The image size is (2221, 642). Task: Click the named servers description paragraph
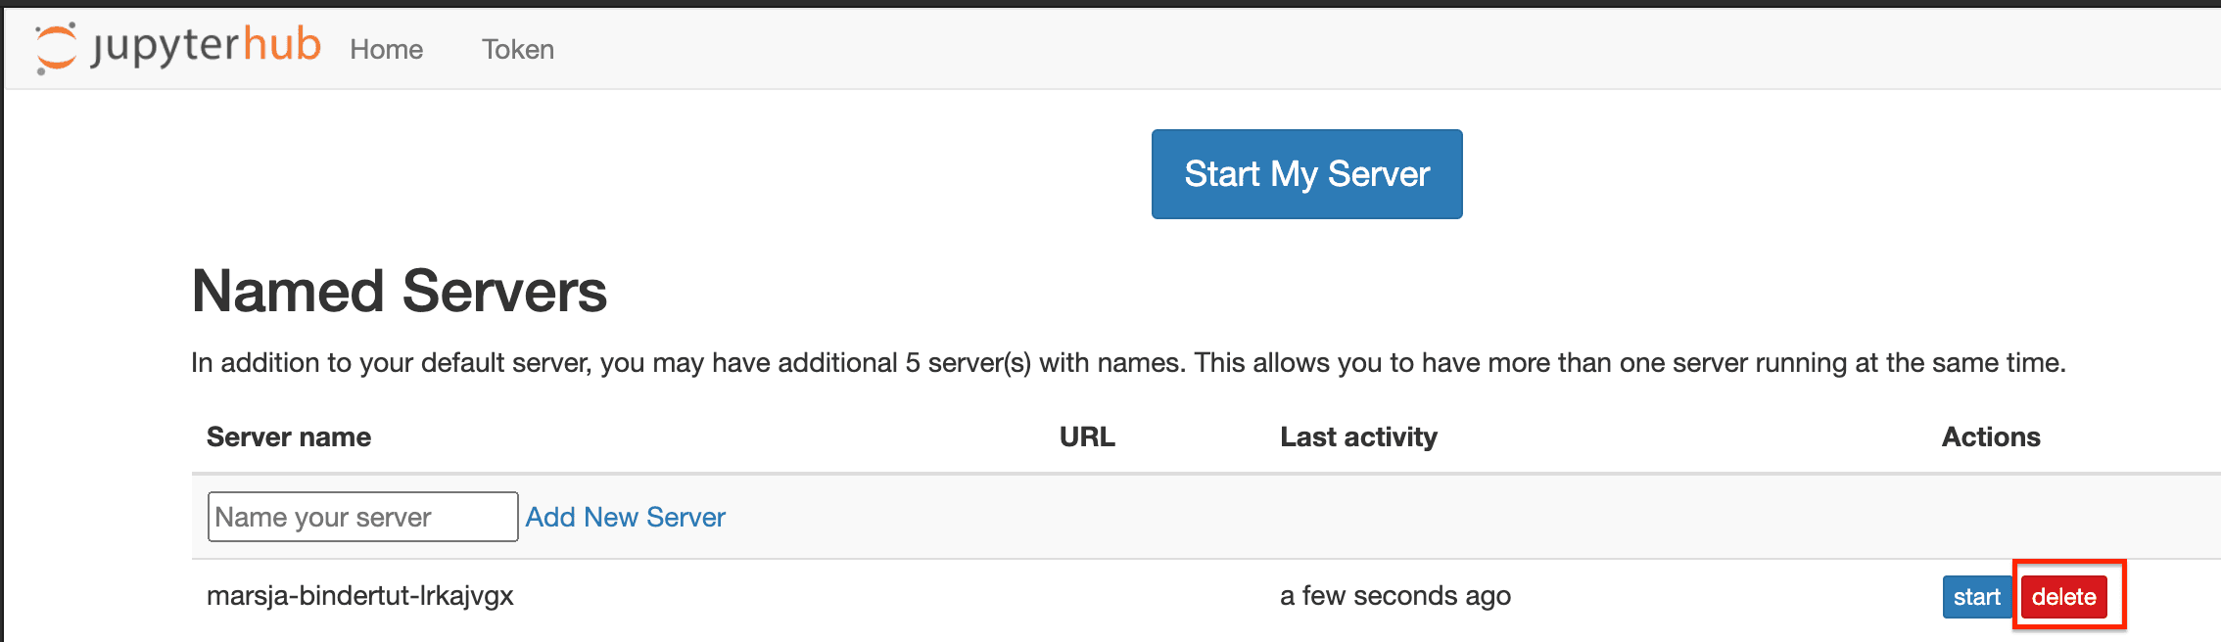(1127, 363)
